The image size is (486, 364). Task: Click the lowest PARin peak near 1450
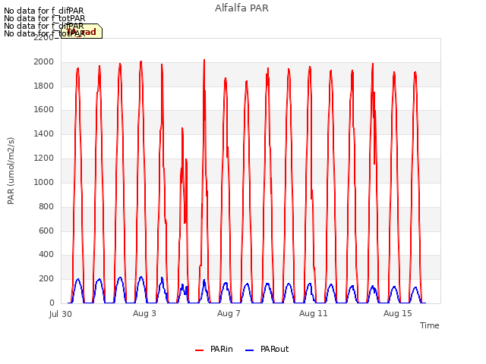pos(182,128)
